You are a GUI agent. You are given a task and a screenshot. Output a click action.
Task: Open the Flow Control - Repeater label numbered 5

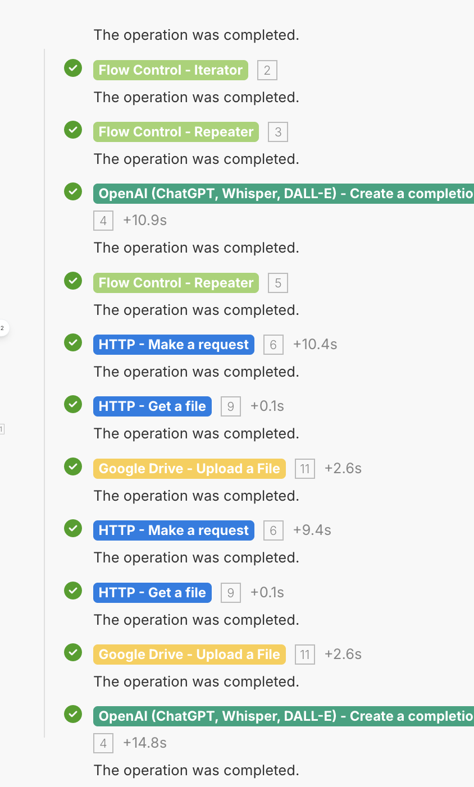coord(176,283)
